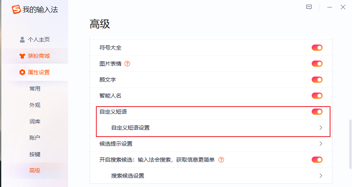Viewport: 352px width, 187px height.
Task: Click help icon beside 开启搜索候选
Action: pos(221,160)
